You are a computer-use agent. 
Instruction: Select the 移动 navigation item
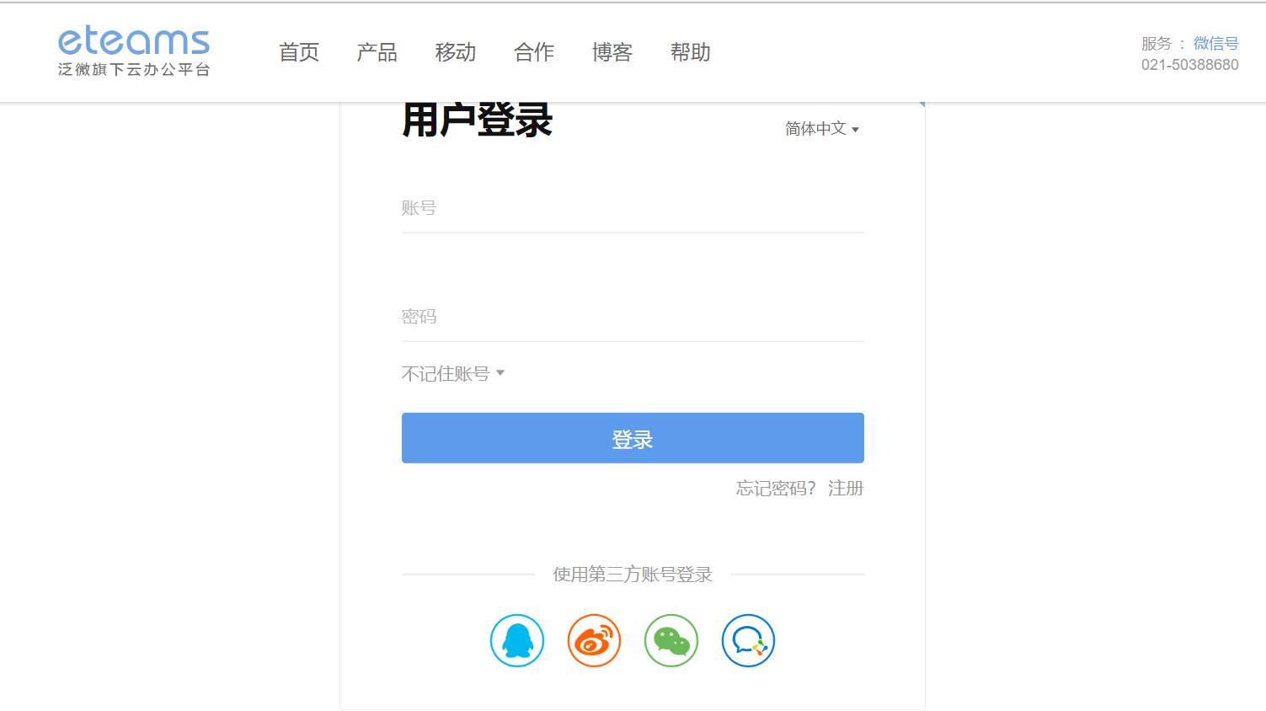456,52
